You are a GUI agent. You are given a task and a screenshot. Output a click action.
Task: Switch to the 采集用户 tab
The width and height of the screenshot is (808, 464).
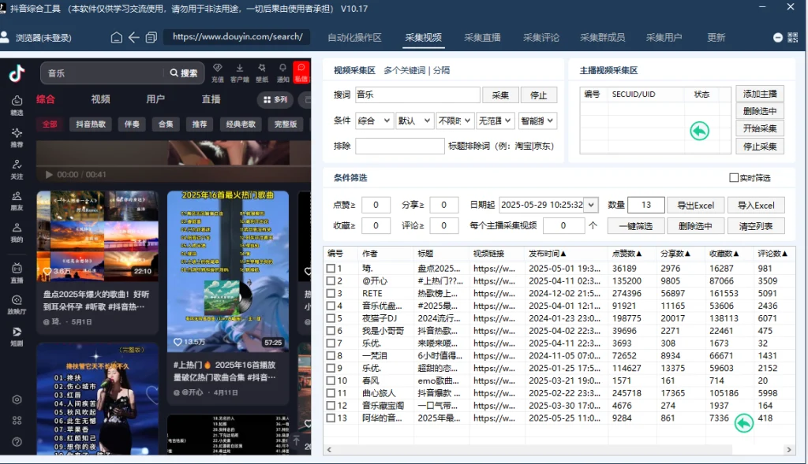664,38
